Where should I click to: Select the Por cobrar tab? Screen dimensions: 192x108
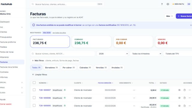tap(69, 67)
